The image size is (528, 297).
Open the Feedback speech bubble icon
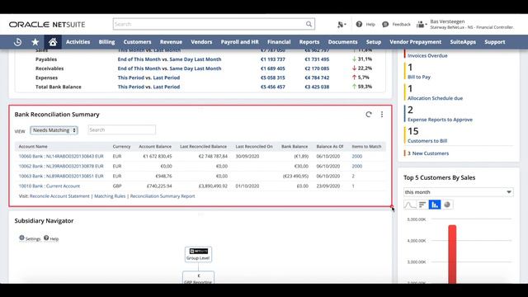pos(385,24)
